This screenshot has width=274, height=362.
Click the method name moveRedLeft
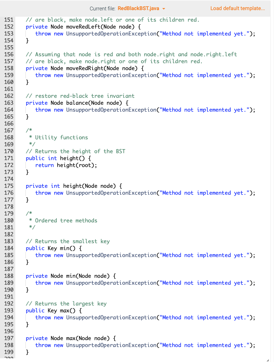click(83, 27)
